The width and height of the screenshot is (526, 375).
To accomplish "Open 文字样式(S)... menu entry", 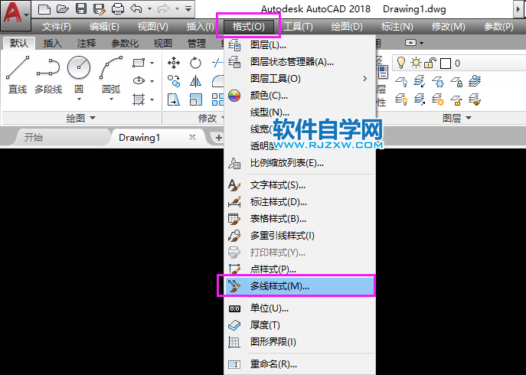I will 278,185.
